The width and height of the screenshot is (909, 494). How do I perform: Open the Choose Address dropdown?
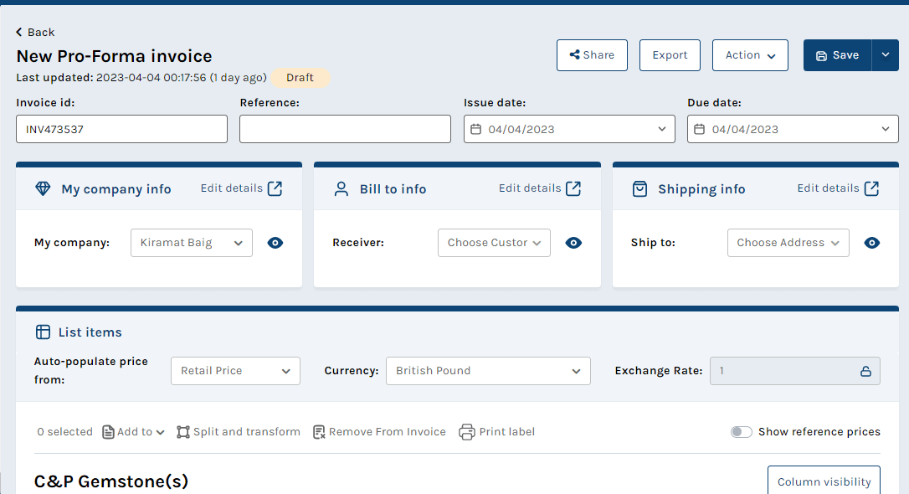[x=788, y=243]
